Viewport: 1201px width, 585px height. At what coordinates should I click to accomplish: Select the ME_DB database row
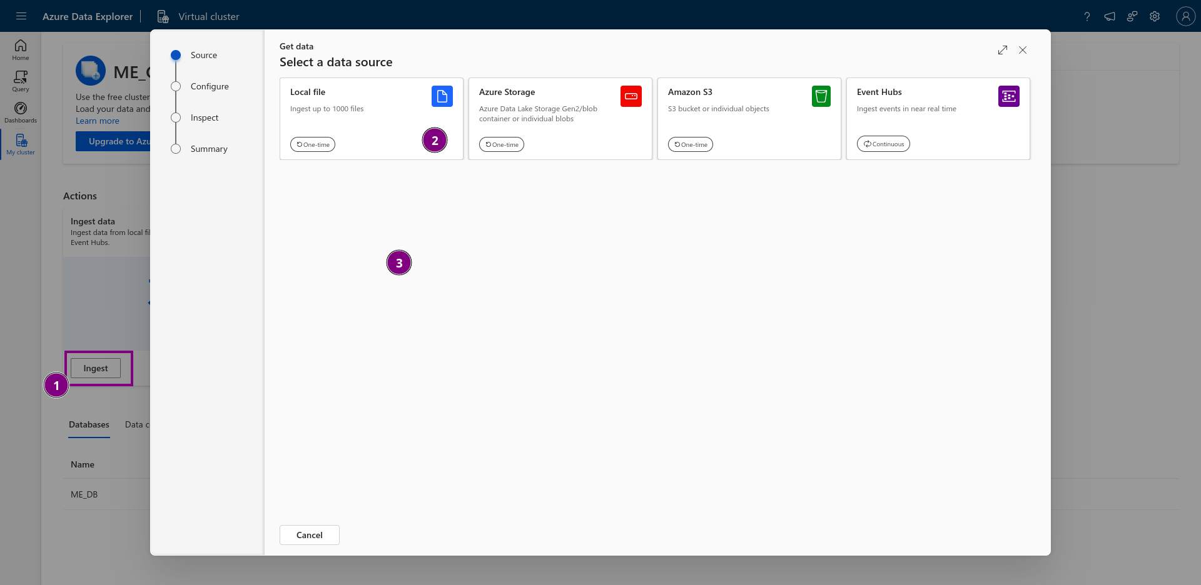tap(106, 494)
